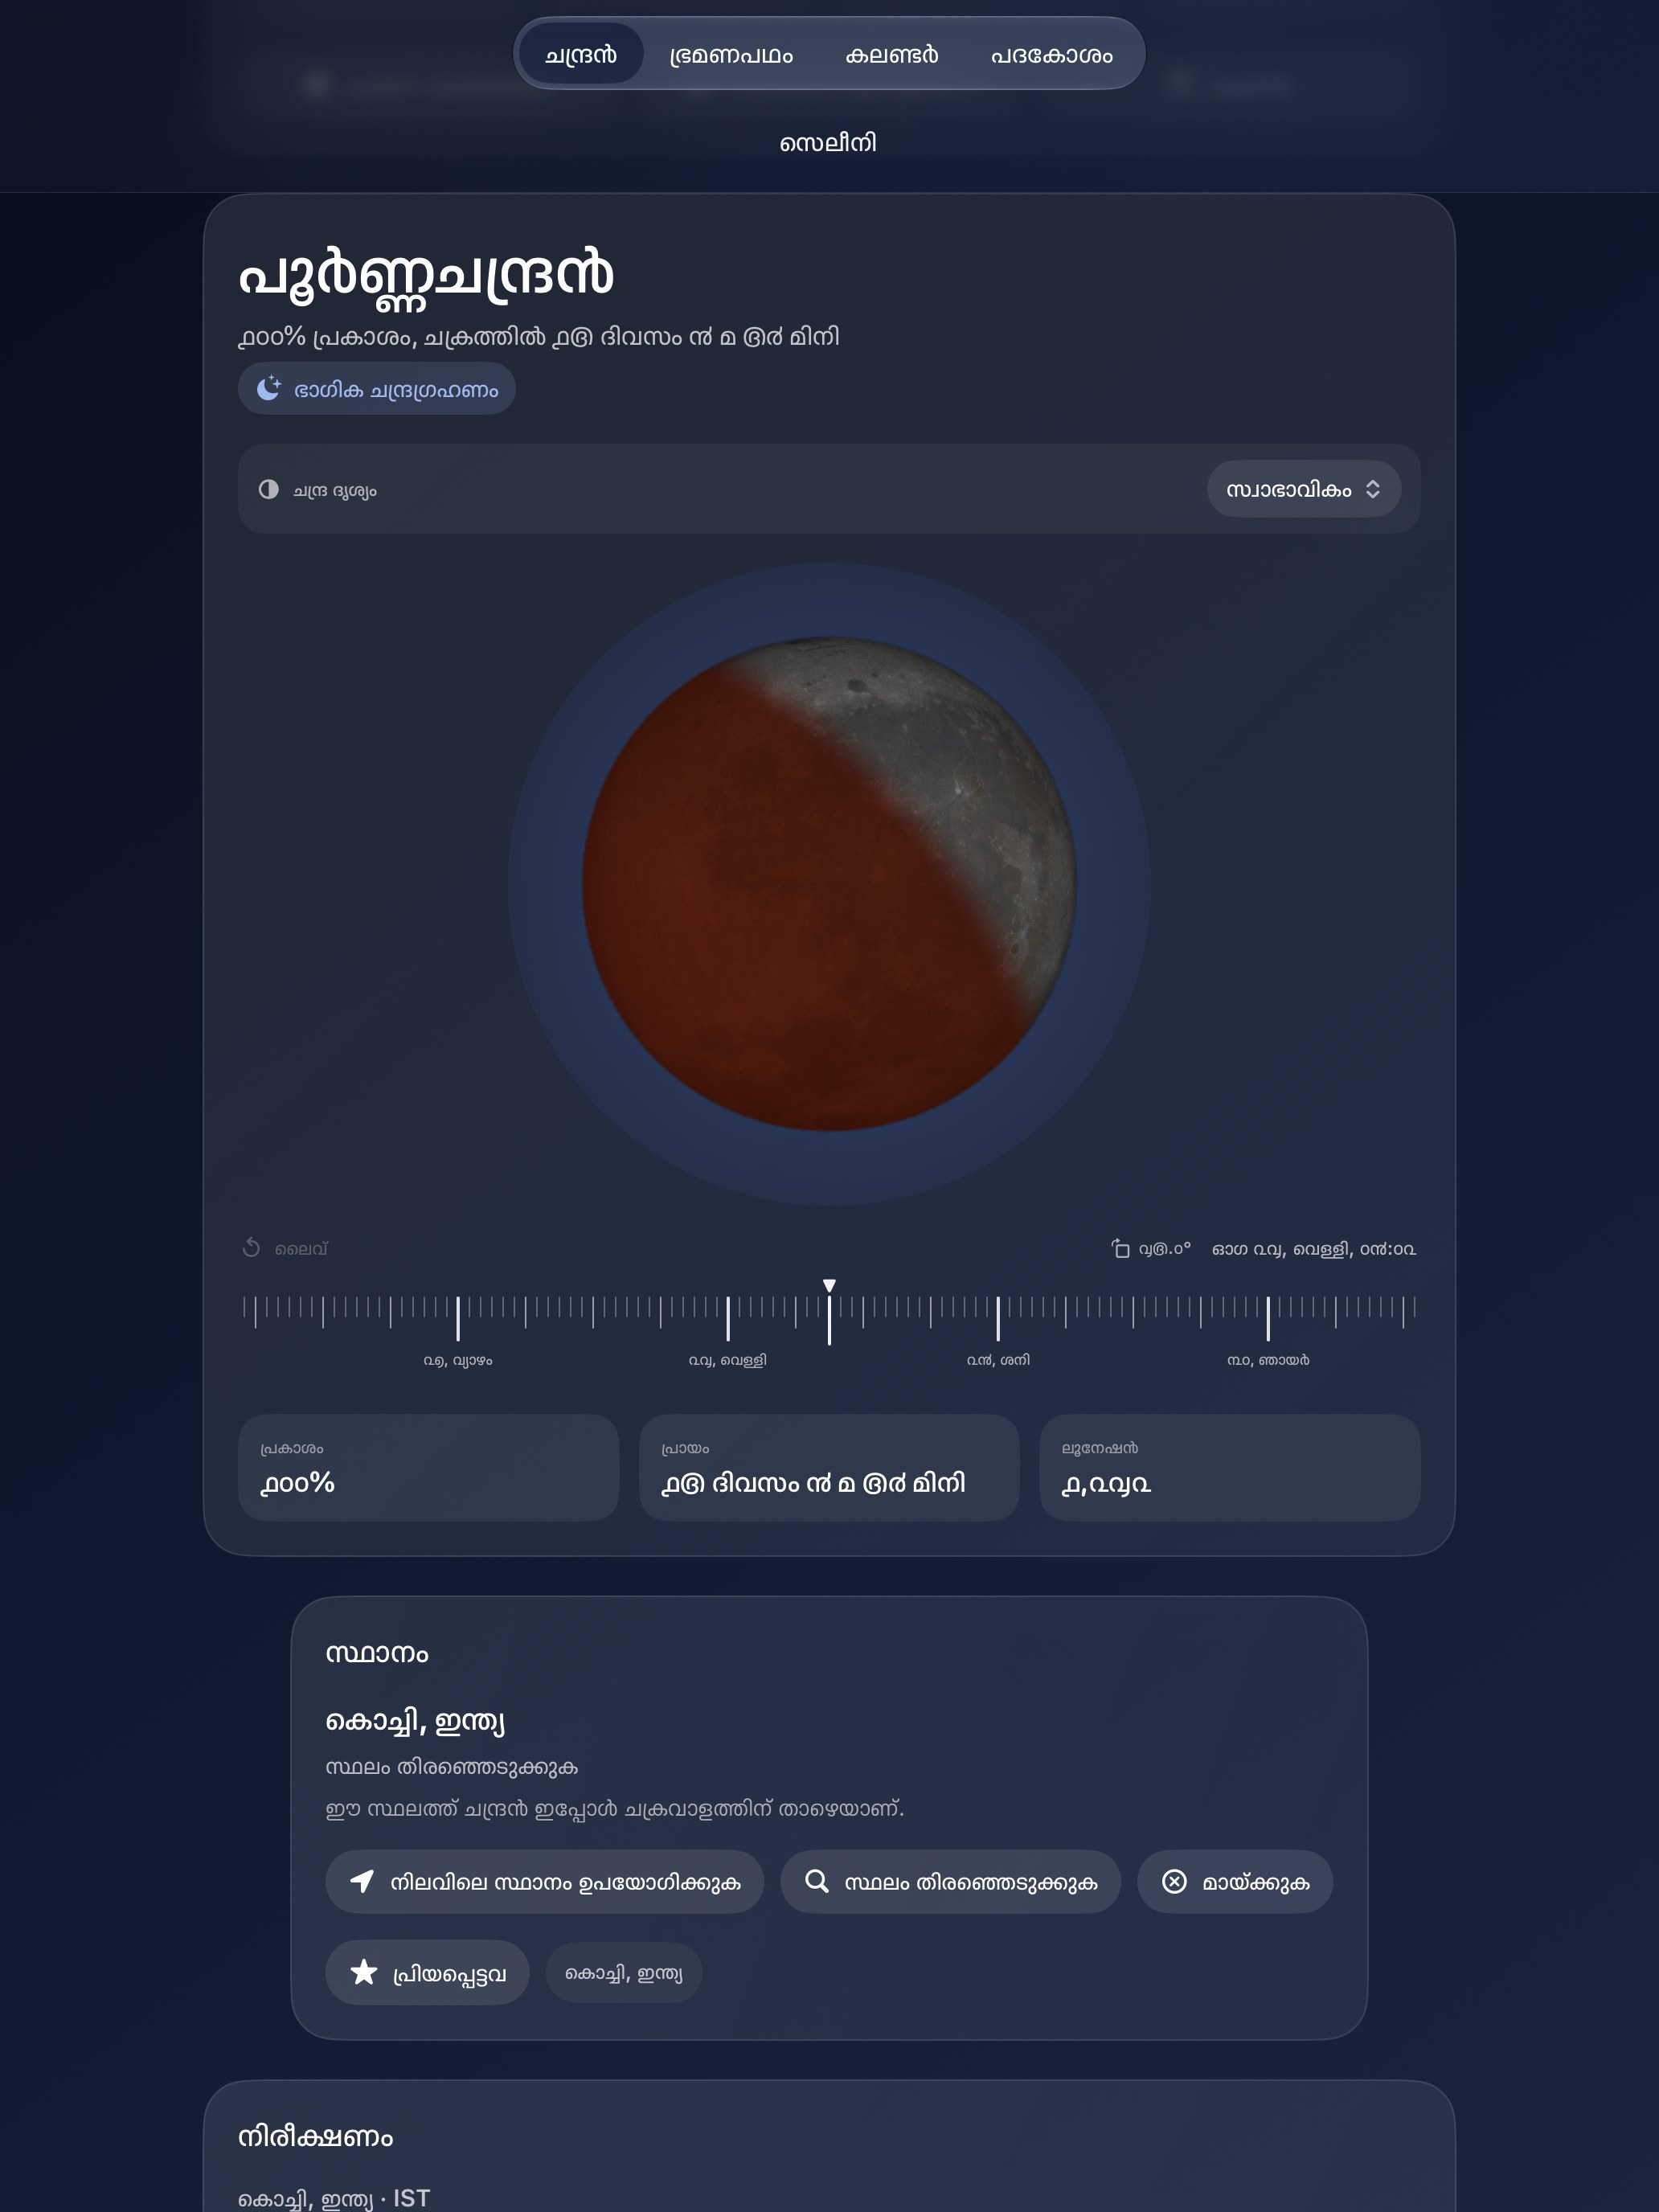Open the കലണ്ടർ tab

(892, 54)
